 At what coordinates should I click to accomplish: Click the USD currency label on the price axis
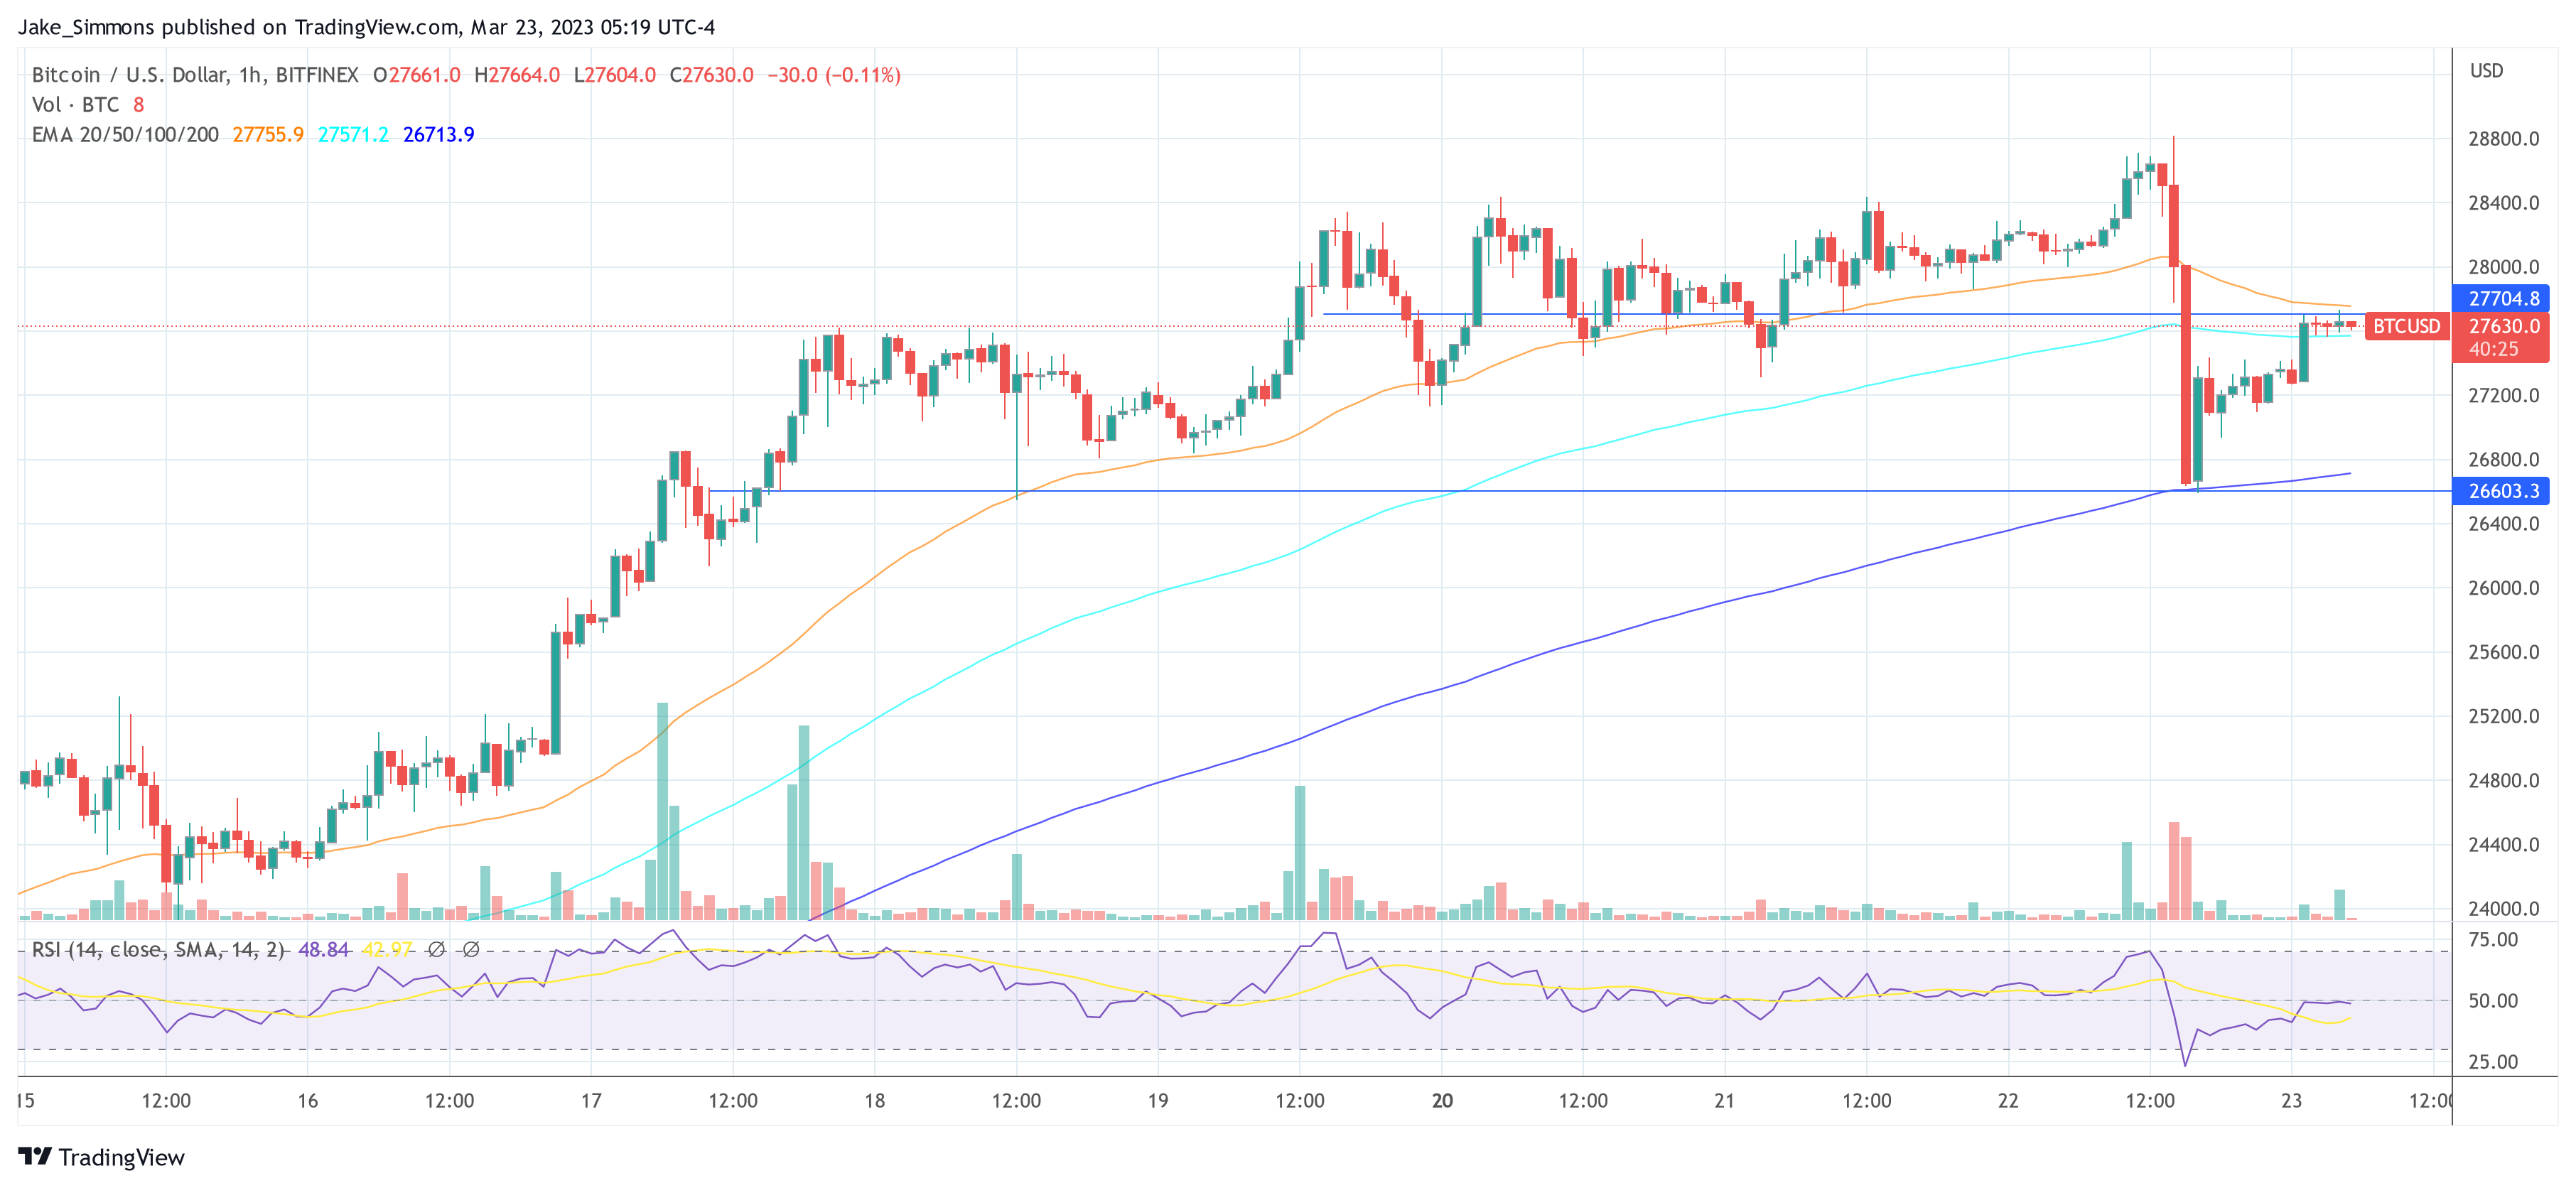pyautogui.click(x=2486, y=71)
